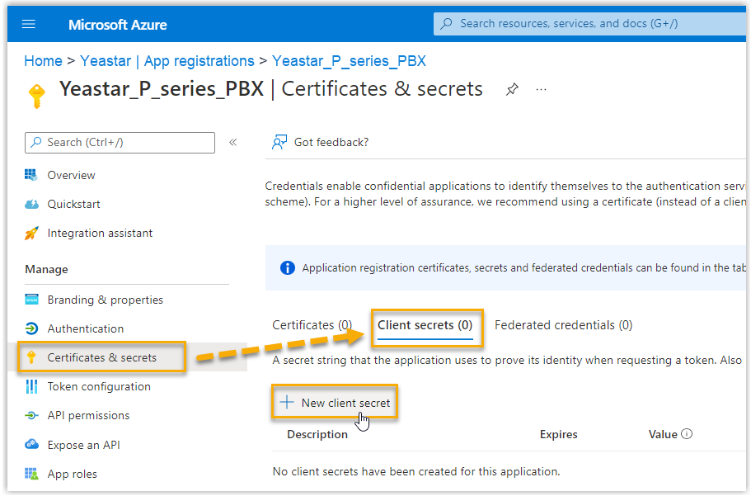Switch to the Certificates (0) tab
751x496 pixels.
[x=312, y=325]
